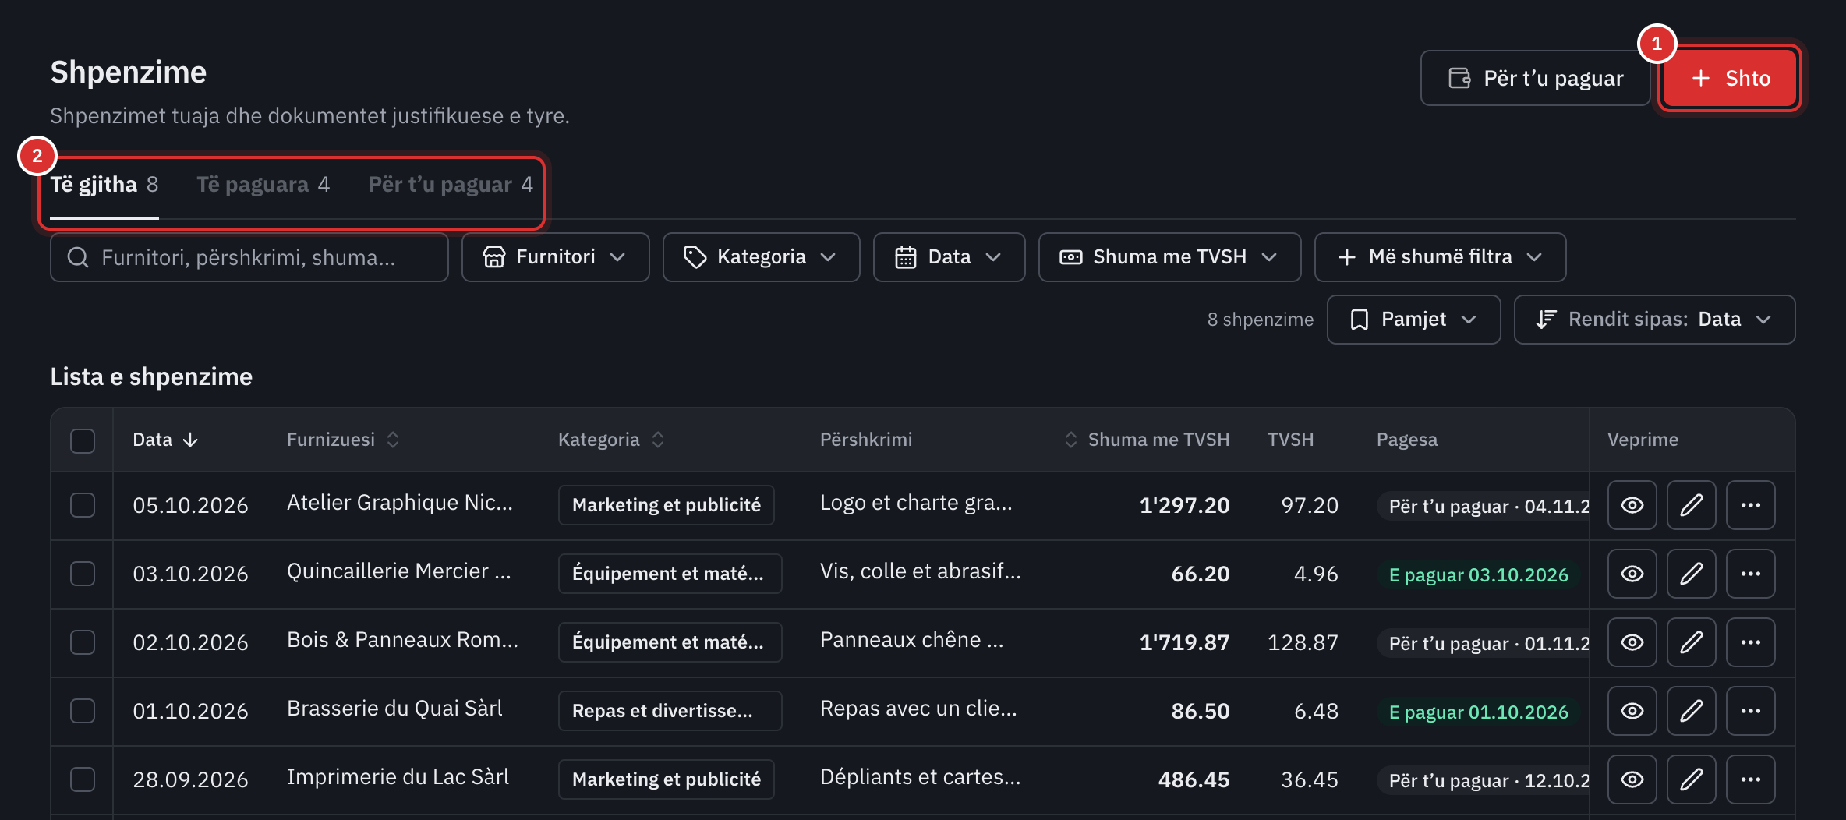View the Brasserie du Quai expense (eye icon)
1846x820 pixels.
point(1632,711)
